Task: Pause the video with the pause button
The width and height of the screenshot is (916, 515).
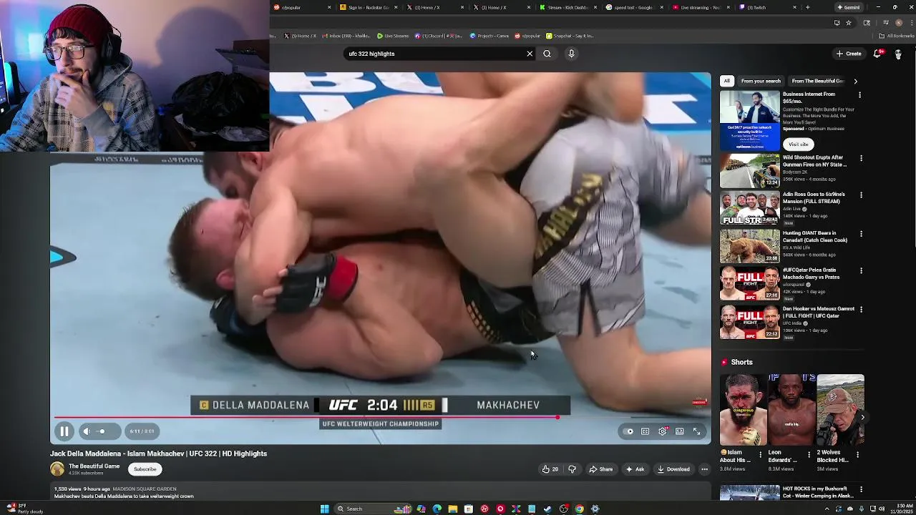Action: coord(64,431)
